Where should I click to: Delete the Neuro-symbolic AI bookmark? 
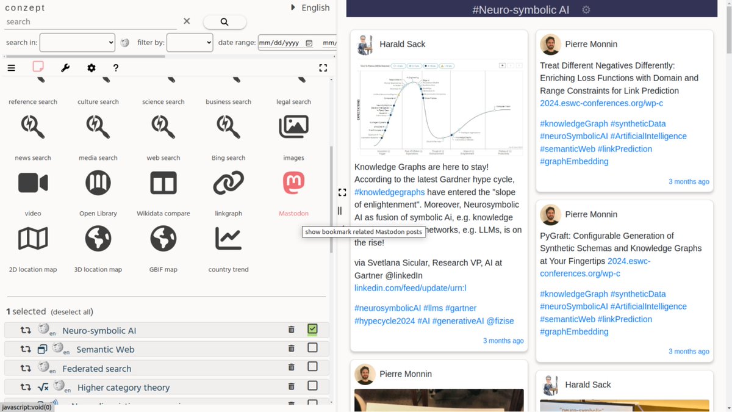point(292,330)
